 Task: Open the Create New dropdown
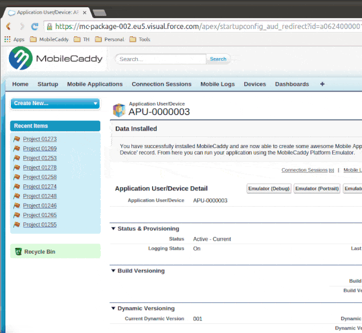point(55,103)
